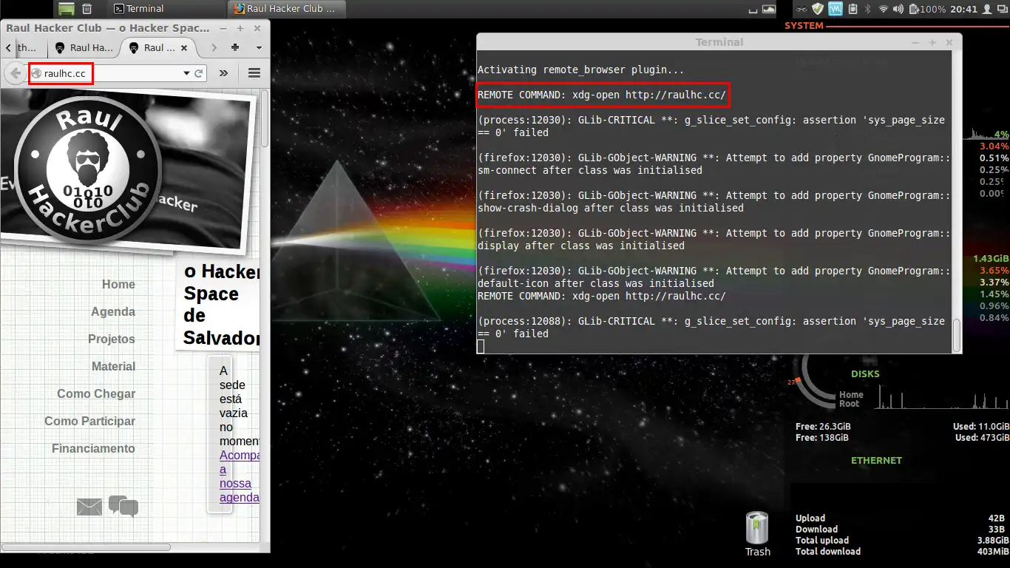Open the Financiamento link

pyautogui.click(x=93, y=449)
